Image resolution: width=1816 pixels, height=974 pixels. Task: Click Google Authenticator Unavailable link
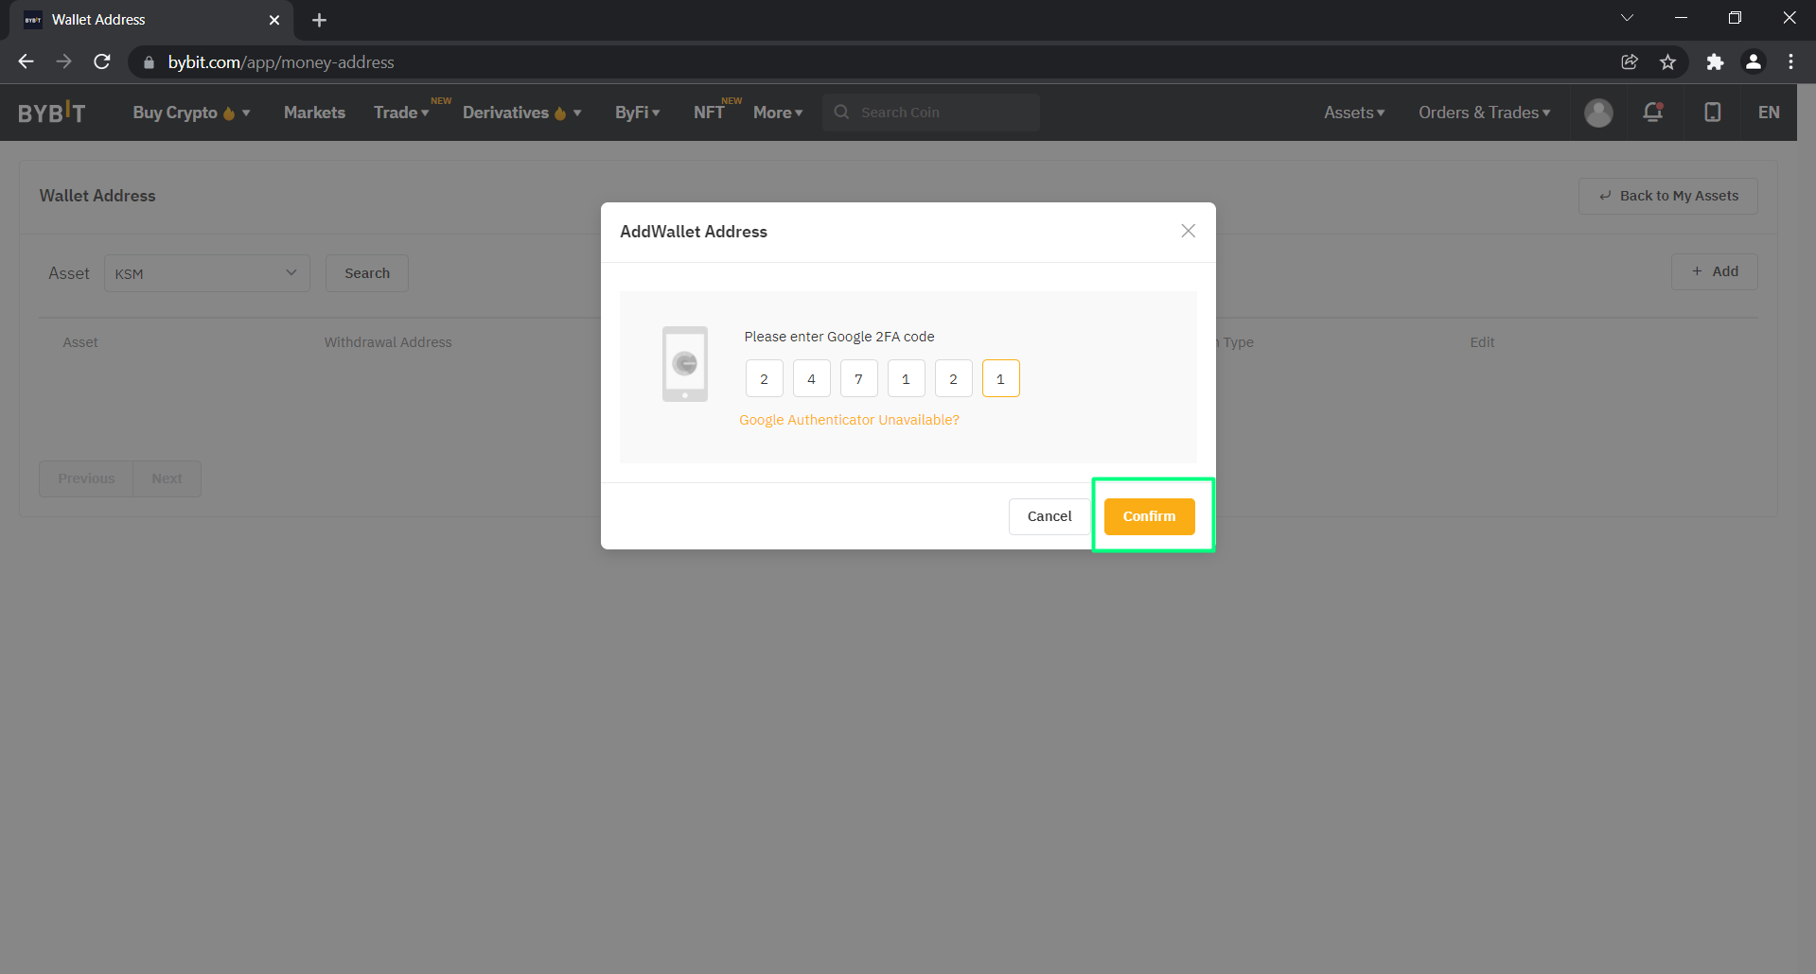coord(849,420)
